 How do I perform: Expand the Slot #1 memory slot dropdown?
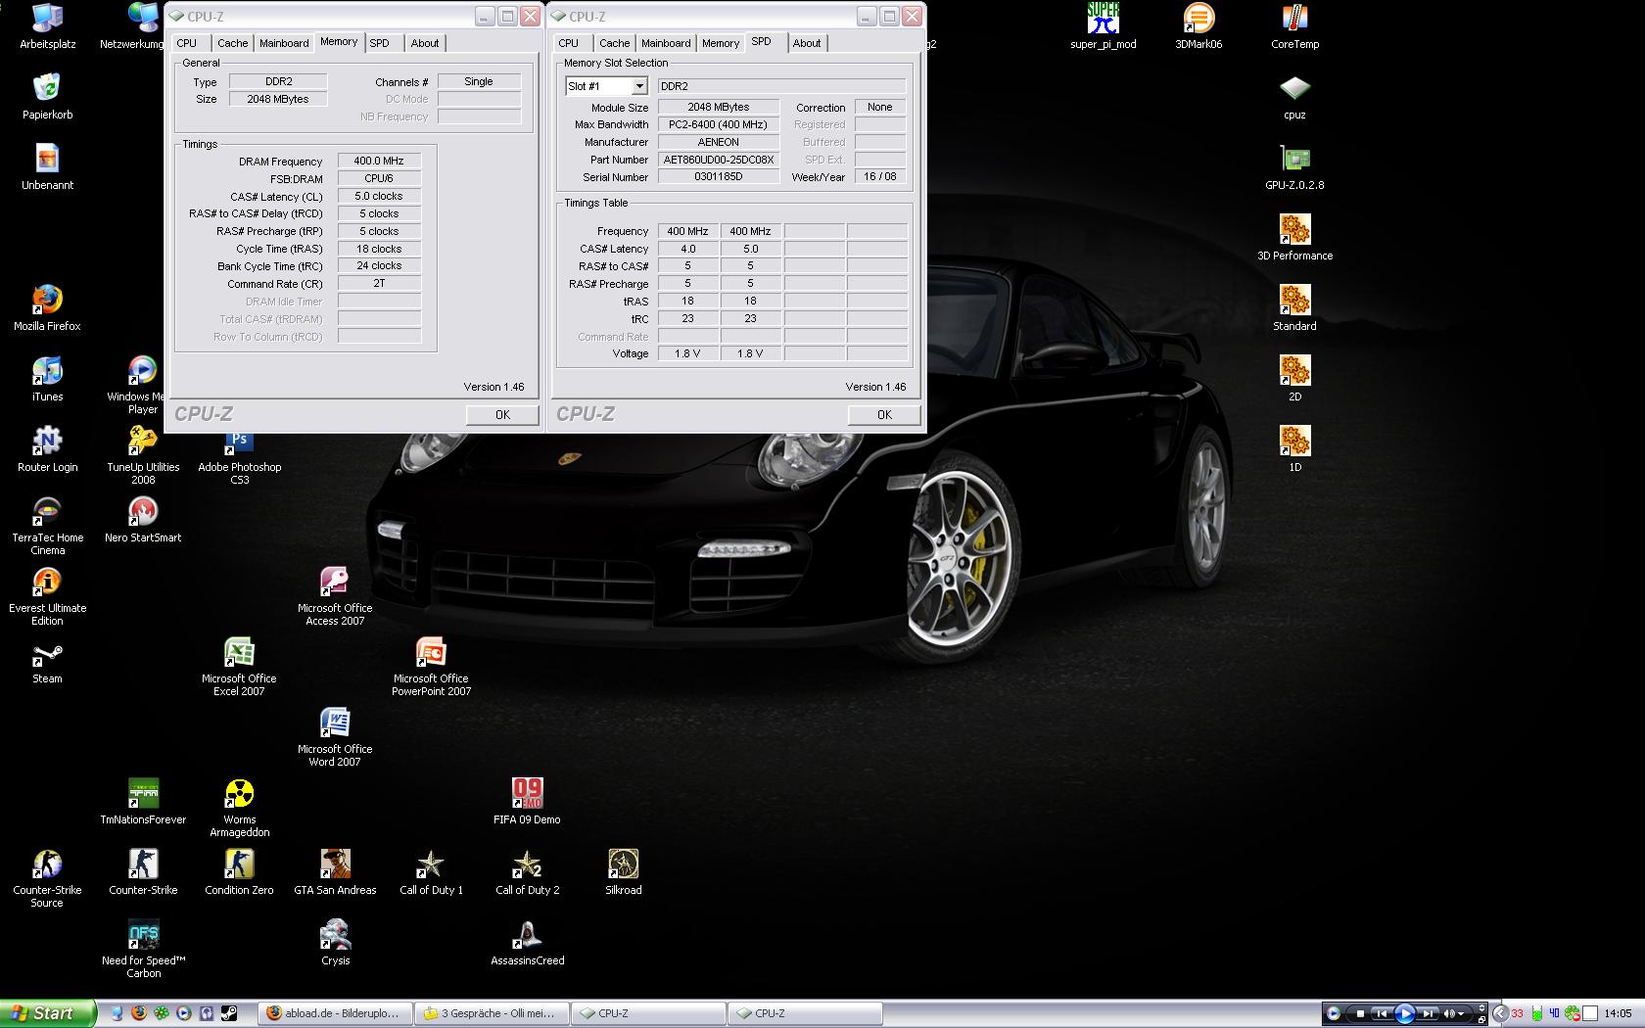[638, 86]
